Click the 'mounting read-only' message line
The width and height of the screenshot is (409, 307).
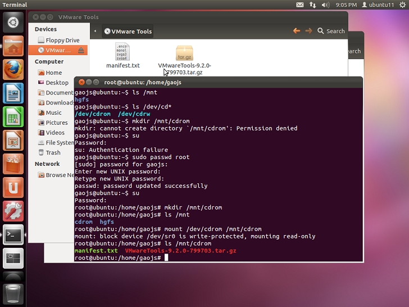click(195, 236)
